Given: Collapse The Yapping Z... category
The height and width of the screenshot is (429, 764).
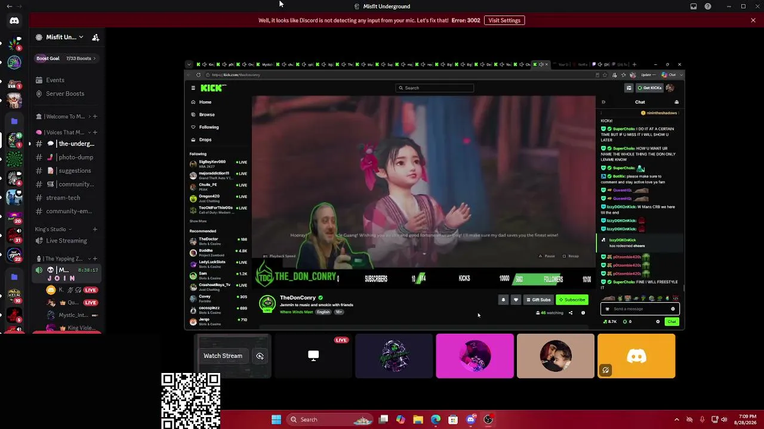Looking at the screenshot, I should 63,259.
